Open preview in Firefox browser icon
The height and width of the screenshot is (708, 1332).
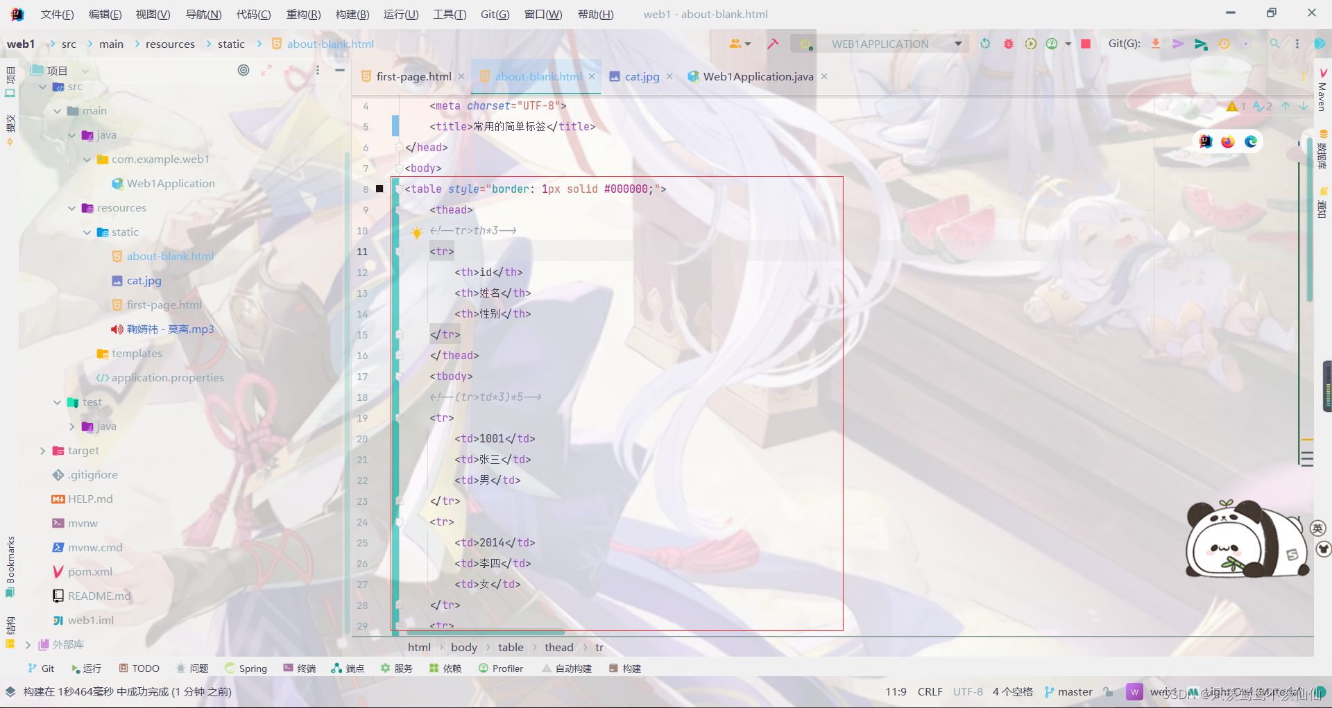click(x=1228, y=141)
